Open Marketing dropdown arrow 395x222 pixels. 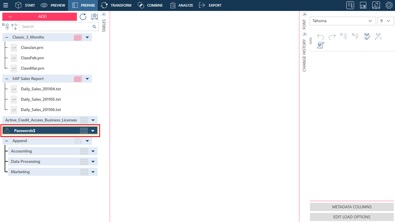[x=93, y=172]
